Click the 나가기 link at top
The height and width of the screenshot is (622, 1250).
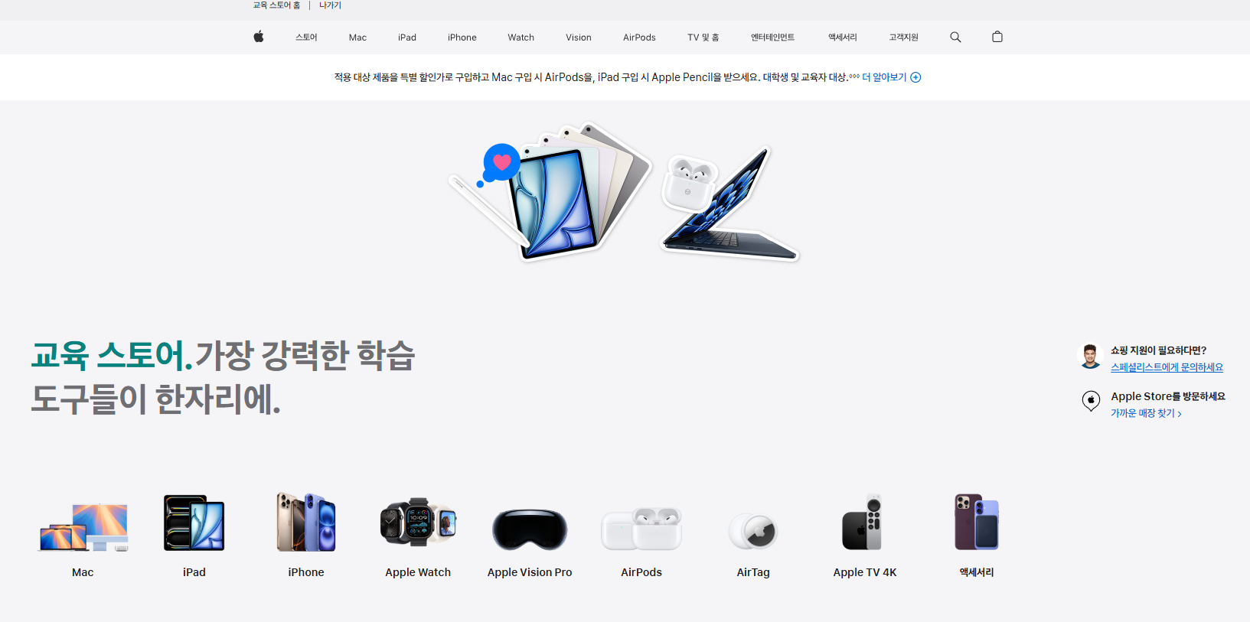330,5
